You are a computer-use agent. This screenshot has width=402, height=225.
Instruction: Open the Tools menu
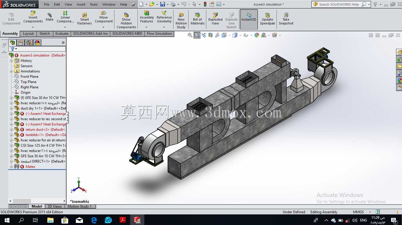pyautogui.click(x=94, y=4)
